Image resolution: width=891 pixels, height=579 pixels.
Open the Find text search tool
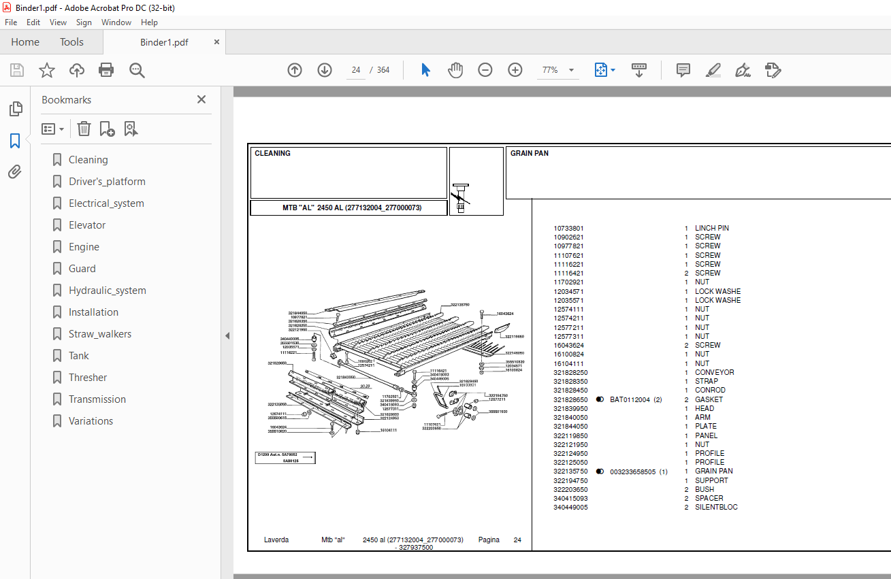point(137,70)
